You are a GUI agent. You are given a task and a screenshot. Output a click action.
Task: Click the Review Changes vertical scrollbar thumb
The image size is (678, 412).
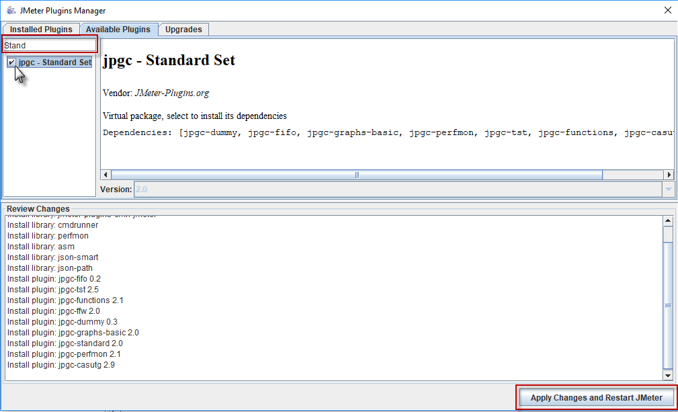click(668, 304)
